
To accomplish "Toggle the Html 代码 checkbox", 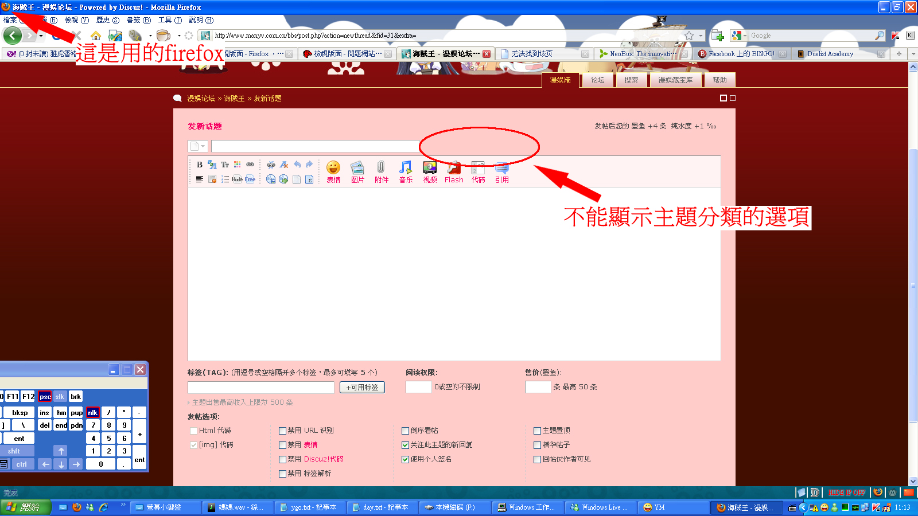I will tap(193, 431).
